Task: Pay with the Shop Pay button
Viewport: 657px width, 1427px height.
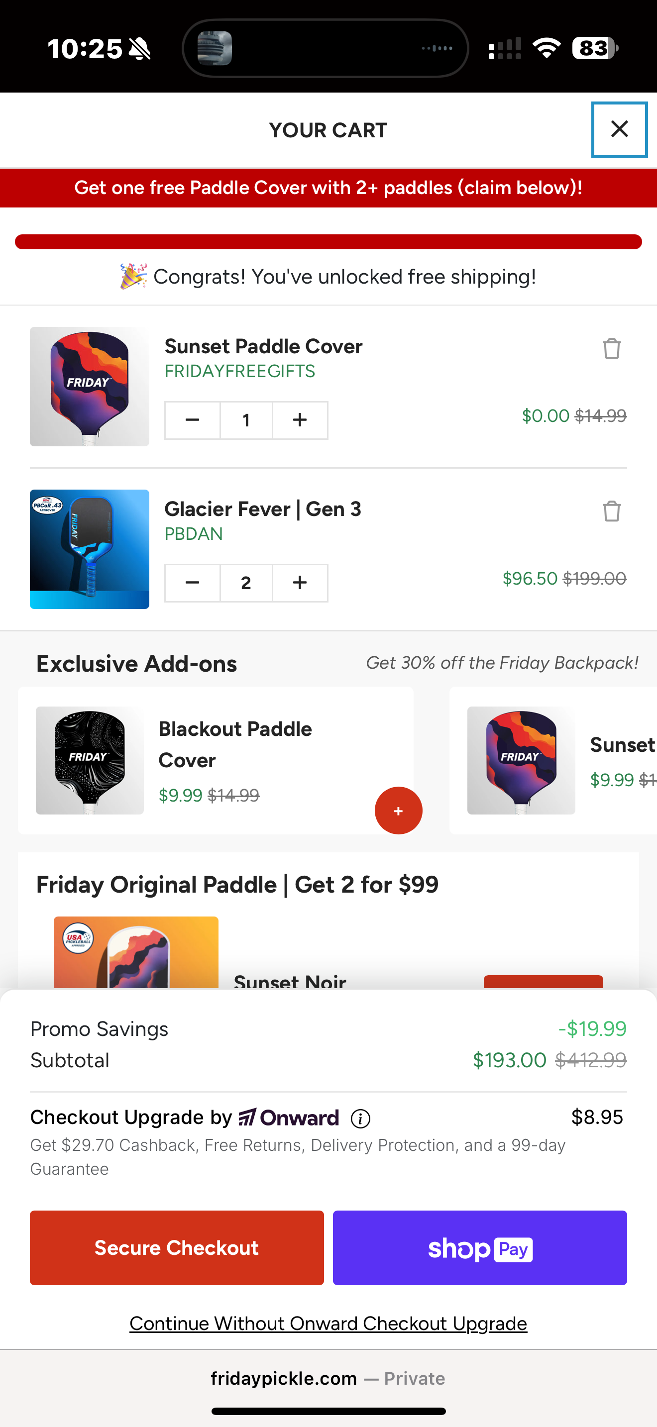Action: click(x=480, y=1247)
